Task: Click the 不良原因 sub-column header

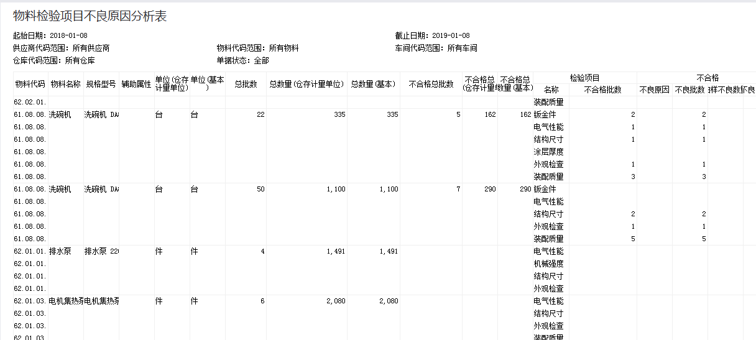Action: pyautogui.click(x=655, y=90)
